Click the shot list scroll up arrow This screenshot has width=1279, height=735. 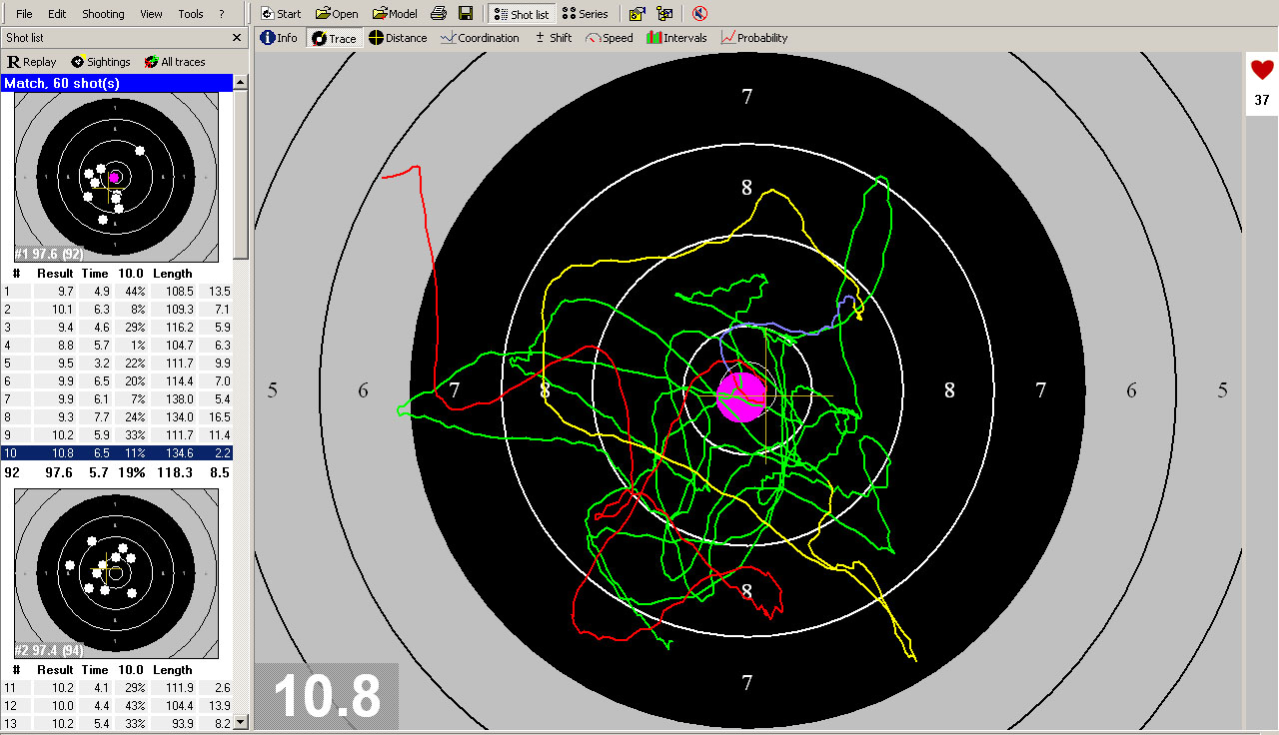coord(241,84)
